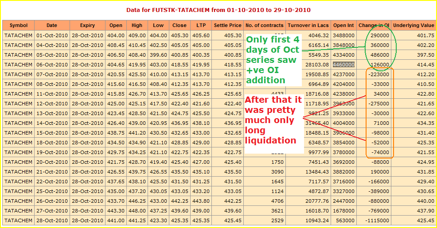Click Change in OI value -389000
The height and width of the screenshot is (228, 437).
(x=379, y=191)
